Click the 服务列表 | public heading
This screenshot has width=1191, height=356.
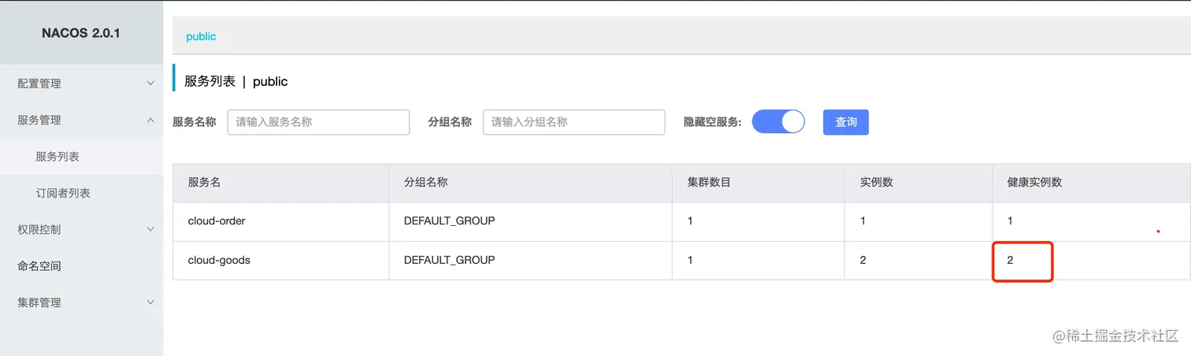point(236,81)
